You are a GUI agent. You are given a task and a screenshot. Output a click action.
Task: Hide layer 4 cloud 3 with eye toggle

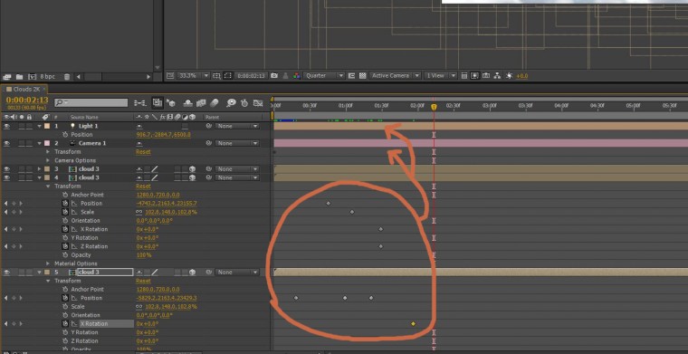point(7,177)
